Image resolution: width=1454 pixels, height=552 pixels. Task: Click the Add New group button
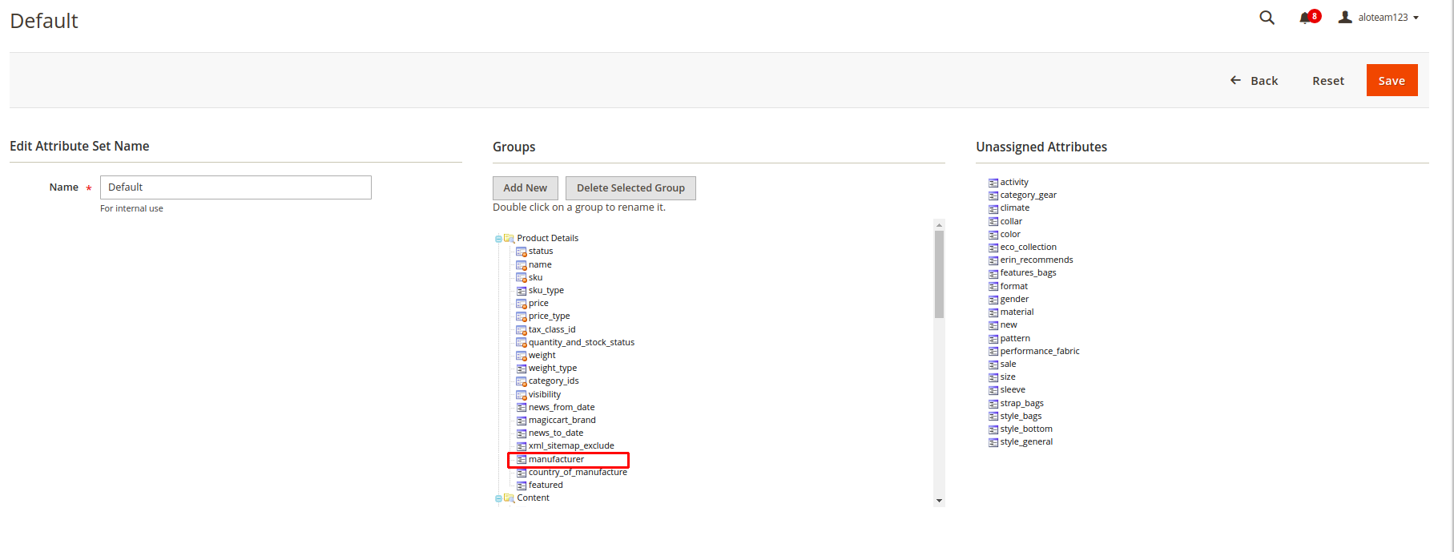tap(525, 188)
